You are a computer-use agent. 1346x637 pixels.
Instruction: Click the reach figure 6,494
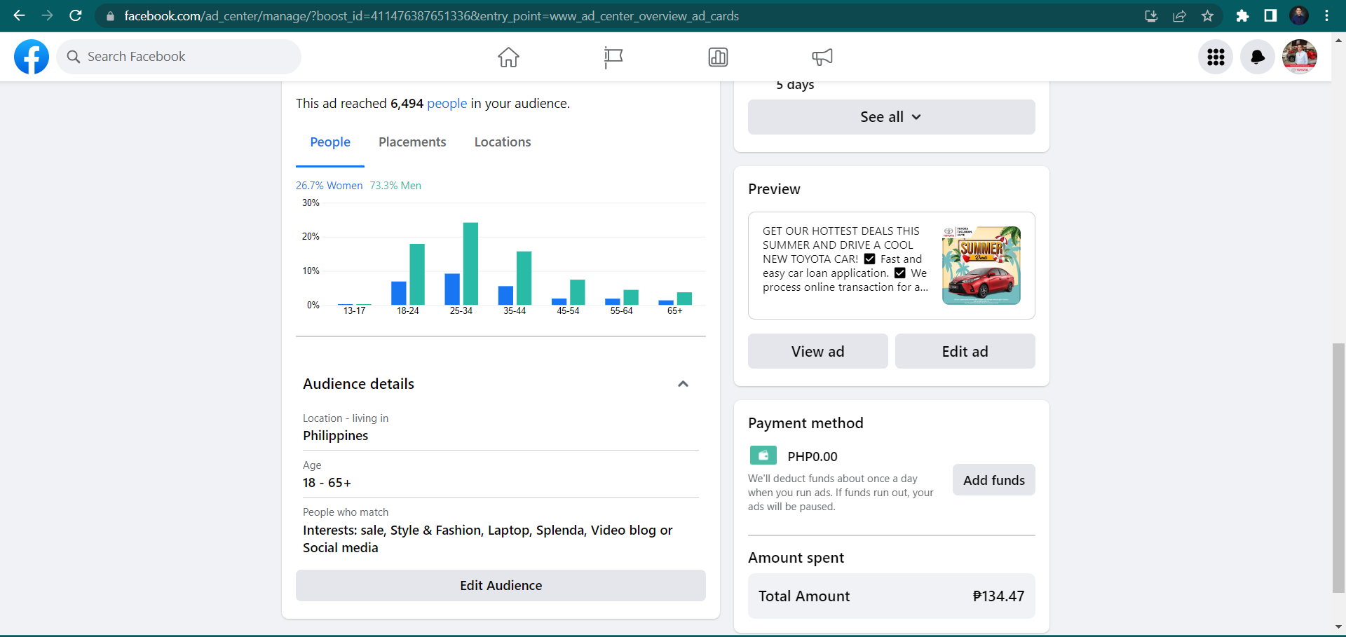point(407,104)
